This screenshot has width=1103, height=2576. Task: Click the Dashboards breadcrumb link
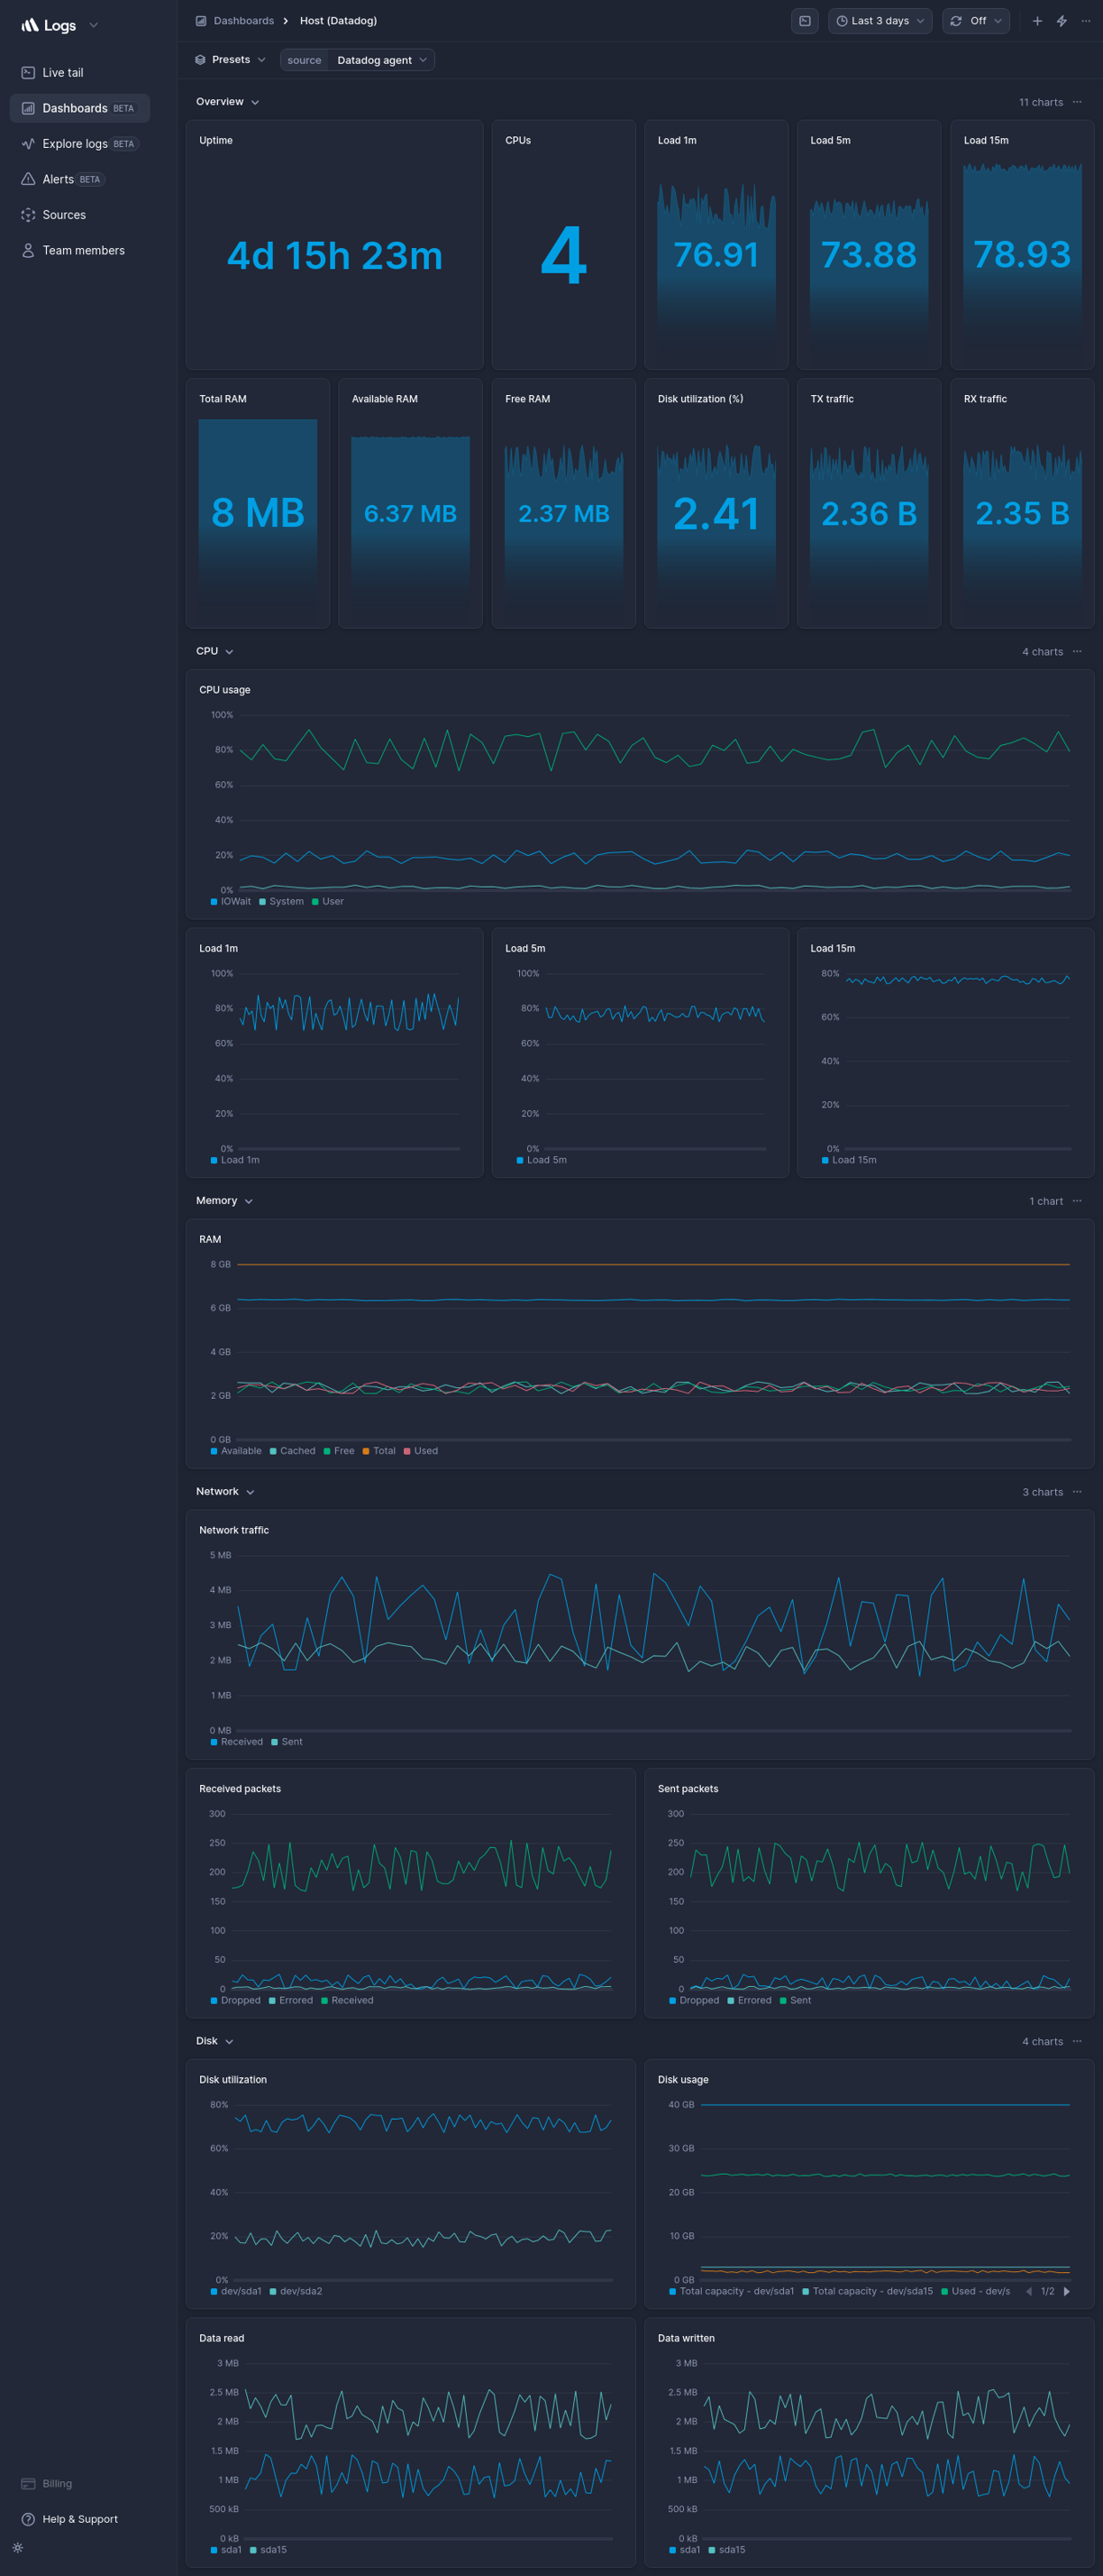tap(242, 21)
